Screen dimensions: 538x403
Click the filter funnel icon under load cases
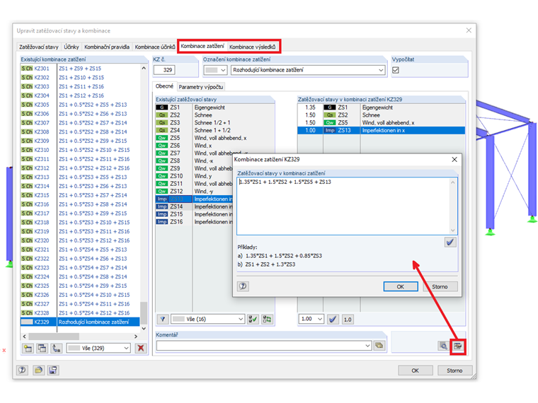pyautogui.click(x=163, y=320)
